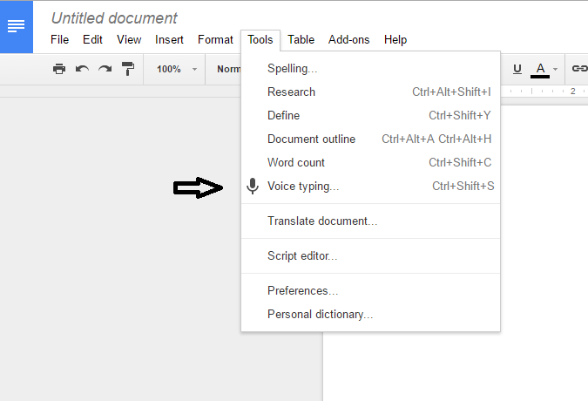Click the Docs home icon
The width and height of the screenshot is (588, 401).
point(16,26)
